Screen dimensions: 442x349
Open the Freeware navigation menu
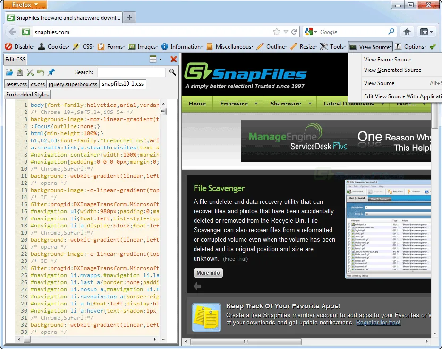pyautogui.click(x=238, y=104)
